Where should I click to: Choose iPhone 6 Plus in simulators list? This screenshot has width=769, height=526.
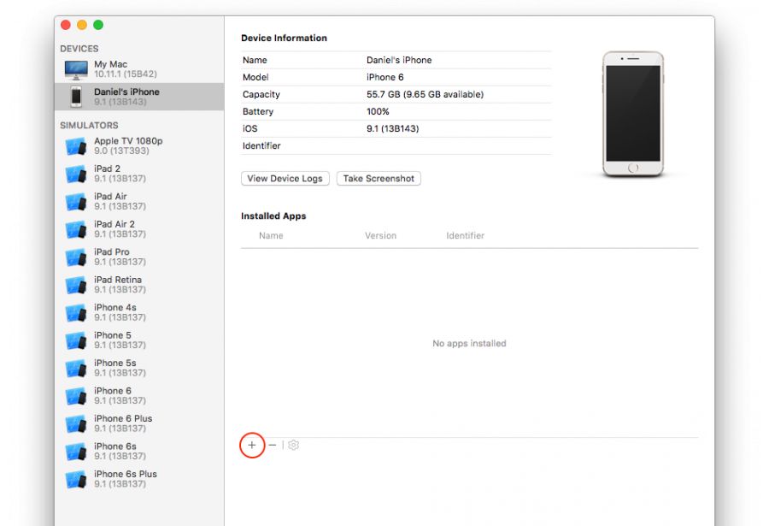coord(123,423)
